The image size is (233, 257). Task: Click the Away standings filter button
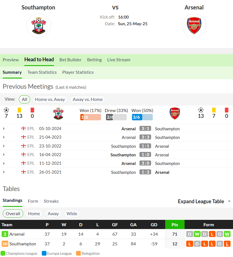[53, 213]
